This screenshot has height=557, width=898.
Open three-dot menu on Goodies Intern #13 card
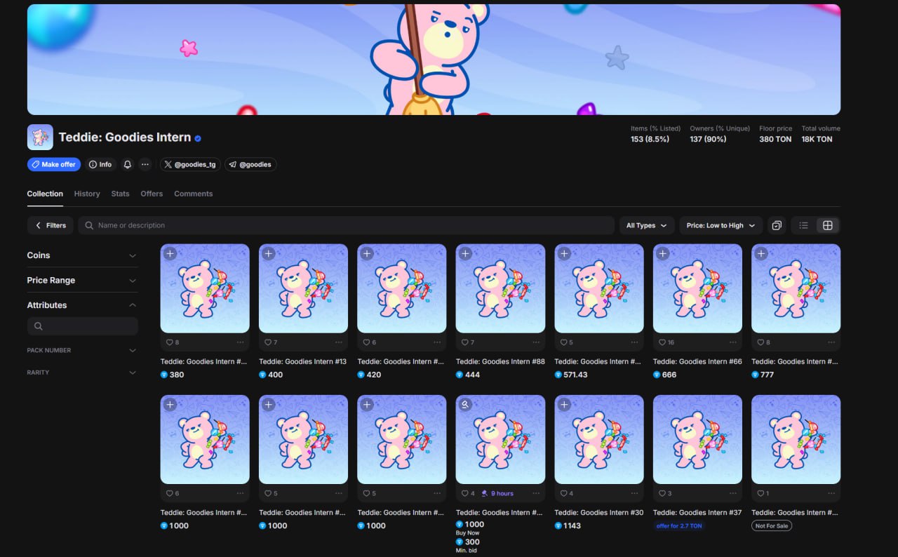coord(339,342)
